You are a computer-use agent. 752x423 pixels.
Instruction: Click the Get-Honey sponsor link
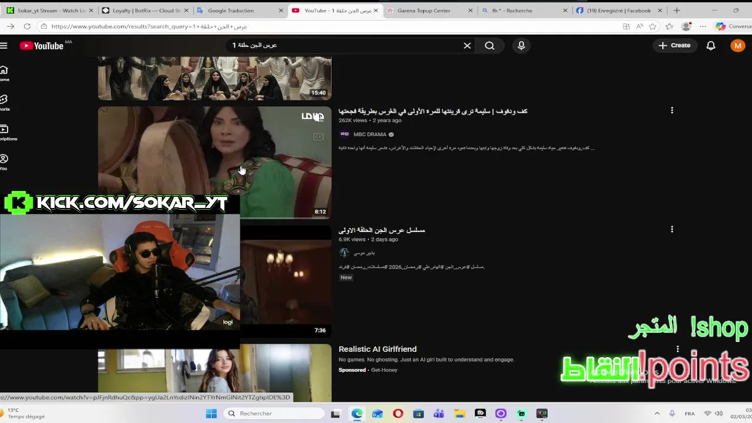coord(384,370)
